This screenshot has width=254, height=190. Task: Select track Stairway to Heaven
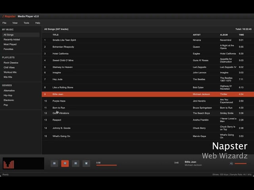tap(63, 67)
